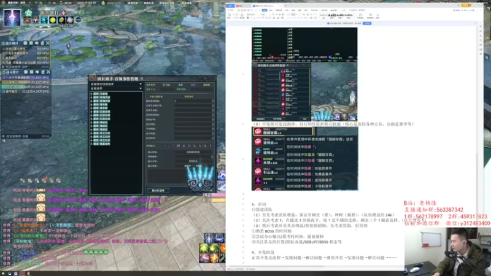Click the speaker icon in lower 战斗统计 header

click(37, 72)
